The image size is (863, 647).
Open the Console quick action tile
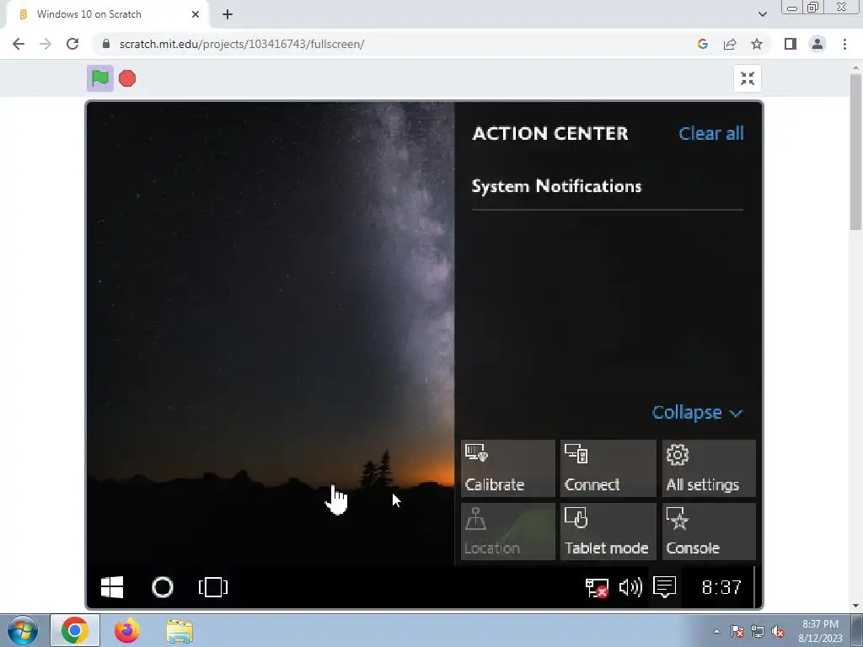click(x=709, y=532)
